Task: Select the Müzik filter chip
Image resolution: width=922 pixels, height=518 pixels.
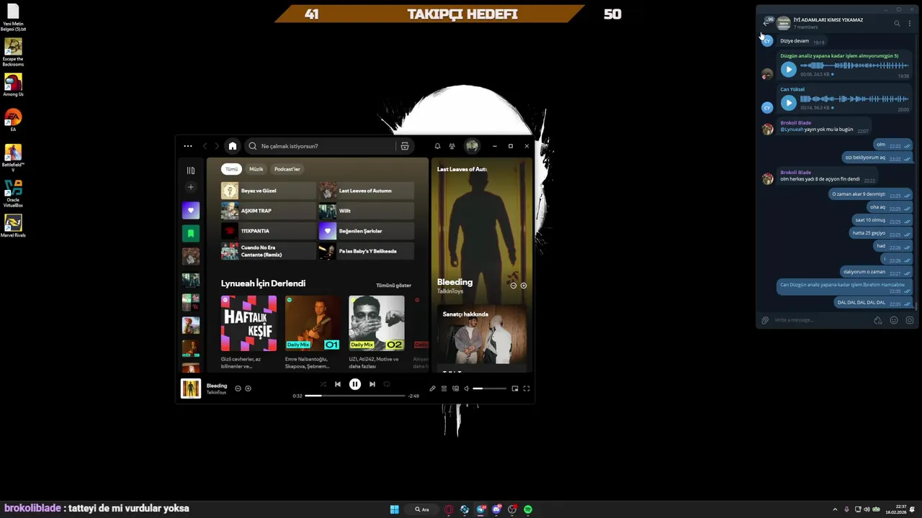Action: tap(256, 169)
